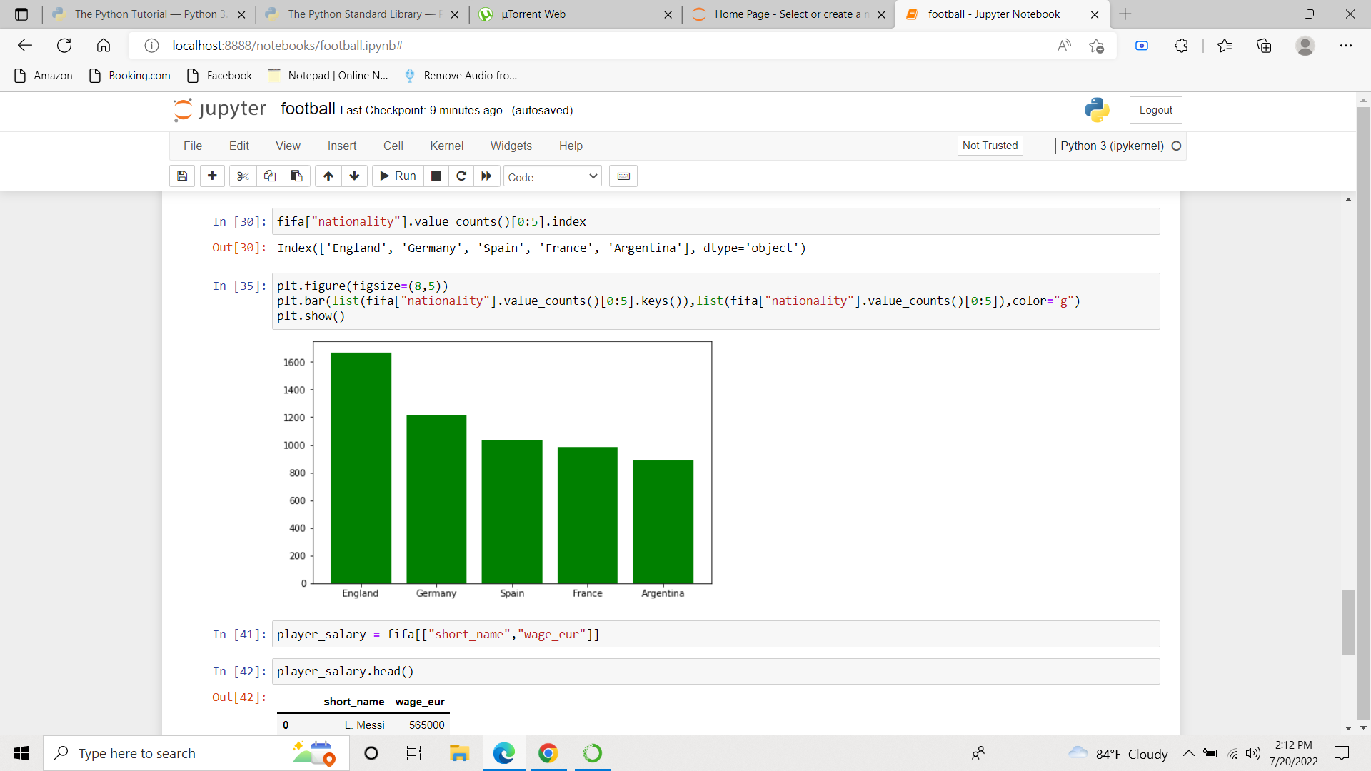Restart the kernel using the refresh icon
Screen dimensions: 1371x771
pyautogui.click(x=461, y=176)
